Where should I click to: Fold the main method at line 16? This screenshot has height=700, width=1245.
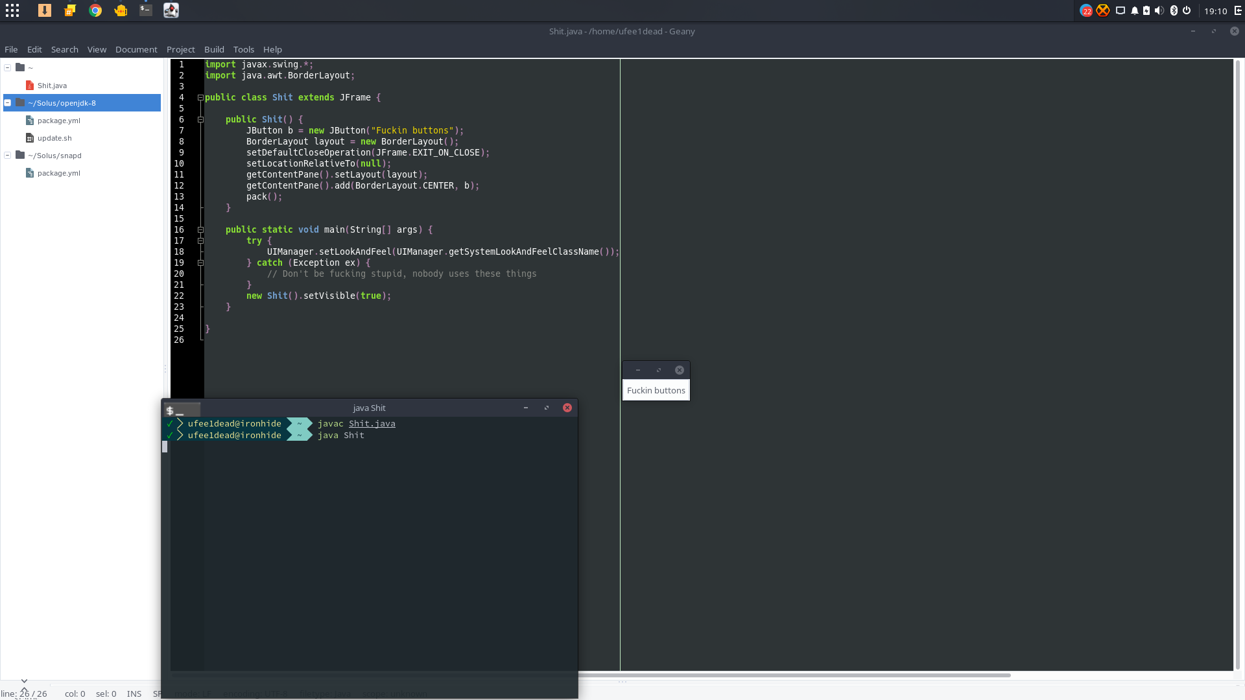tap(200, 229)
